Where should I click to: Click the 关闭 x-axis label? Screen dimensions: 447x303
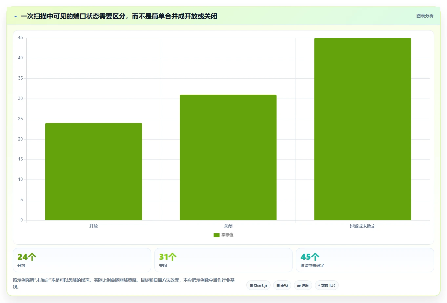(x=228, y=226)
